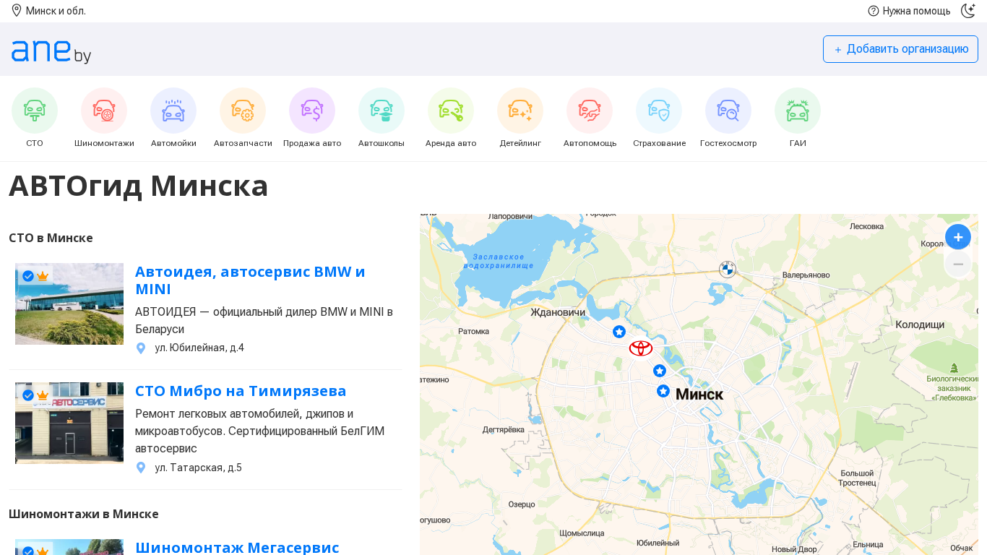Open the ГАИ category icon
The width and height of the screenshot is (987, 555).
pos(798,111)
